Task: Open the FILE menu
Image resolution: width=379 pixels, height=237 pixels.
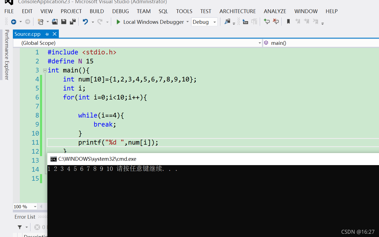Action: coord(9,11)
